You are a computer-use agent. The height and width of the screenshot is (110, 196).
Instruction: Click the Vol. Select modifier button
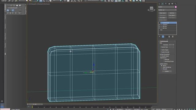coord(163,18)
